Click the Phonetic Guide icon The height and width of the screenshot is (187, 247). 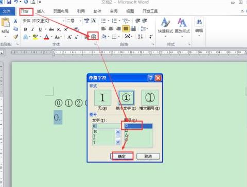[x=86, y=21]
